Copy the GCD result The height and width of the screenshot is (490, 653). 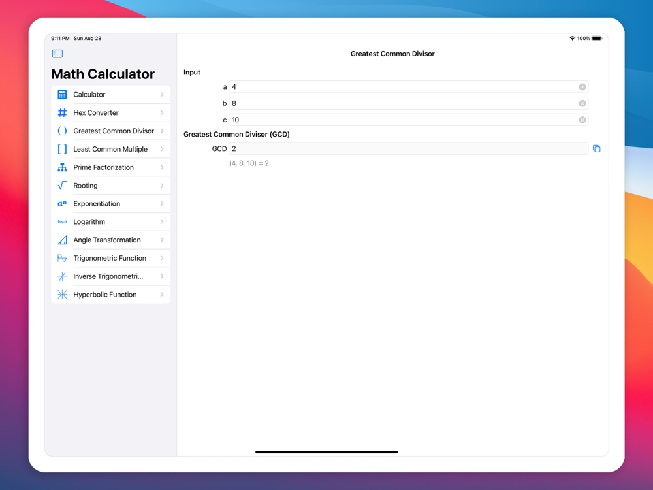pos(596,149)
